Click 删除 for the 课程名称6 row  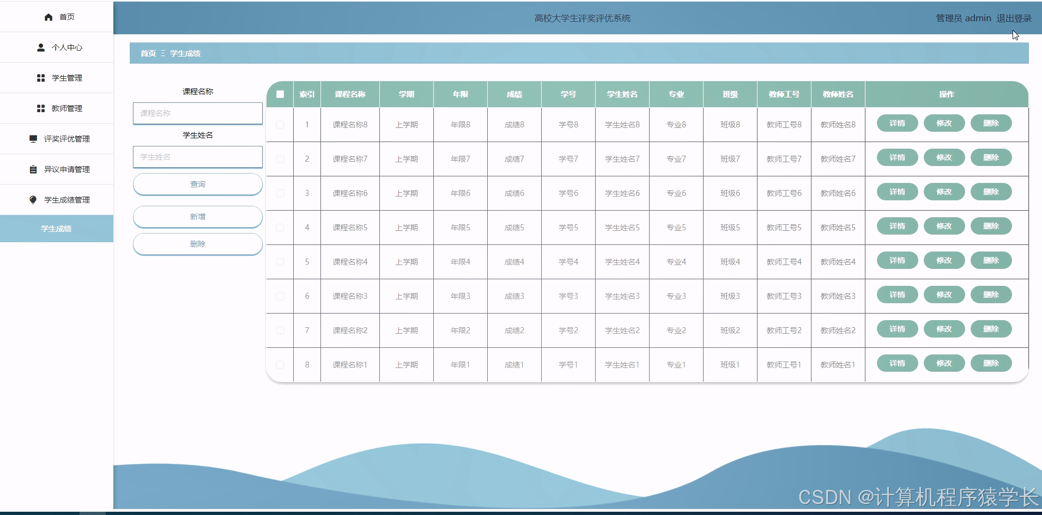(991, 192)
